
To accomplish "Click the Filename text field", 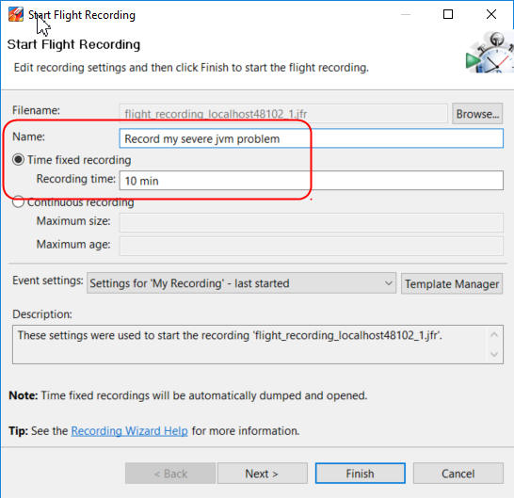I will tap(283, 114).
